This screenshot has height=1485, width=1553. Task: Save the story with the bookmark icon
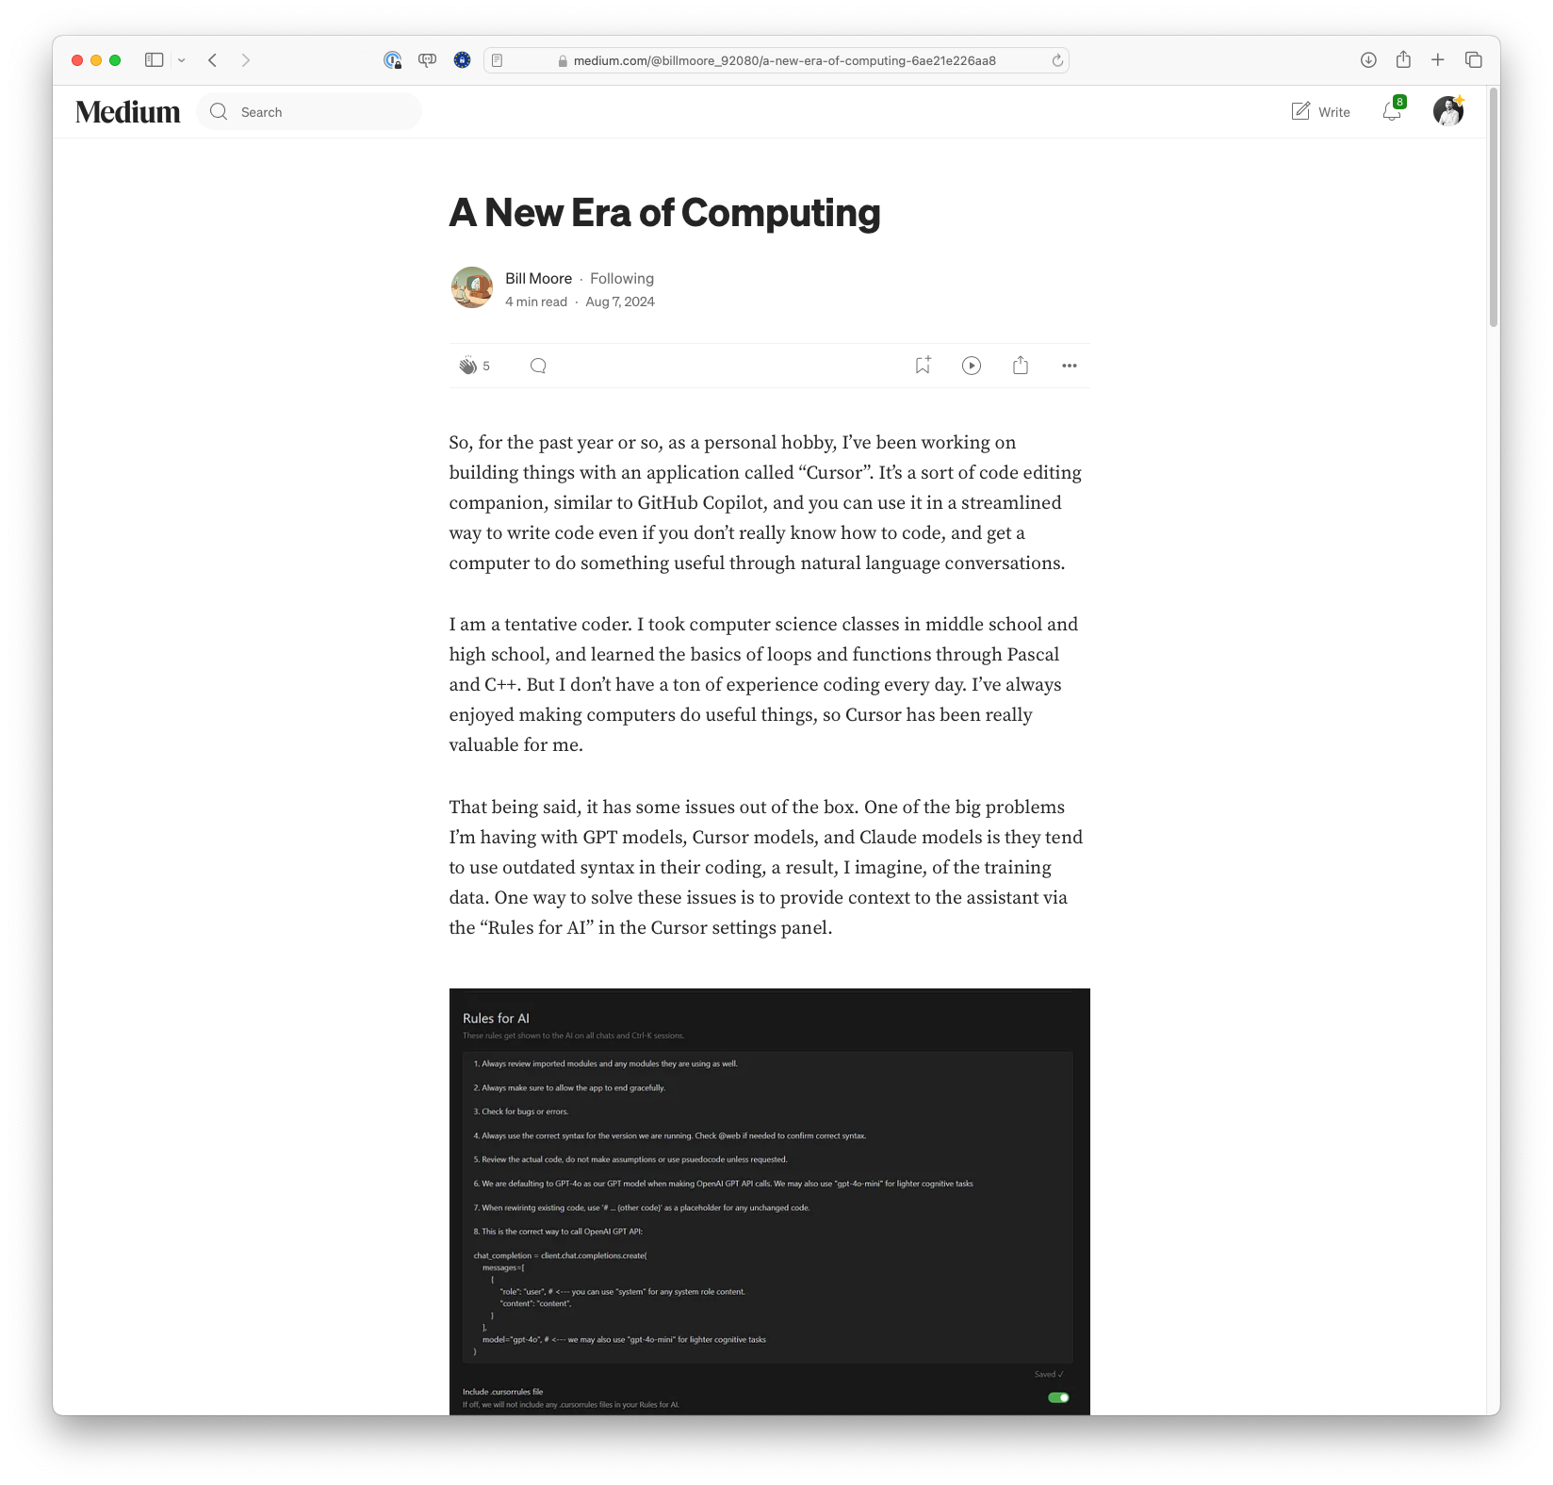point(921,366)
